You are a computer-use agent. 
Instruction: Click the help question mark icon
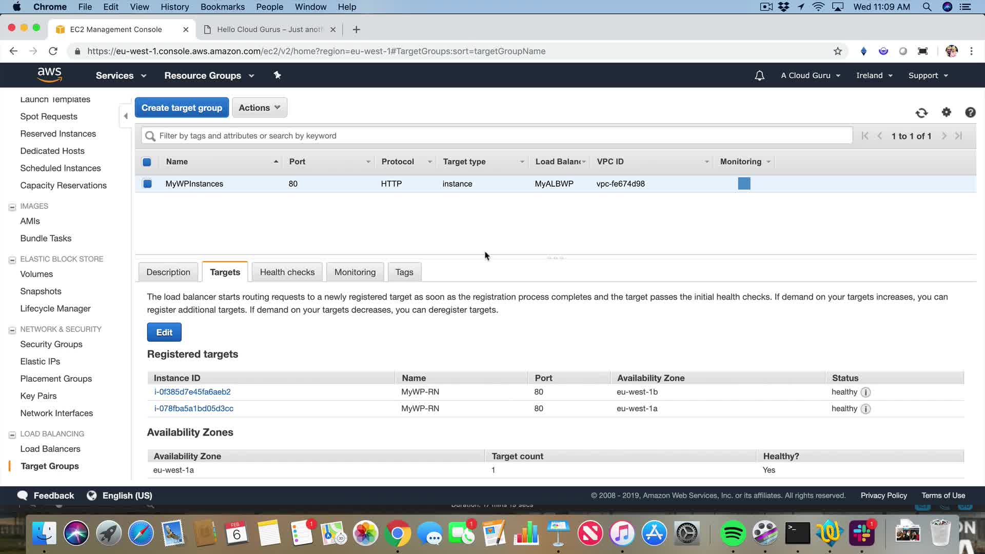click(970, 112)
